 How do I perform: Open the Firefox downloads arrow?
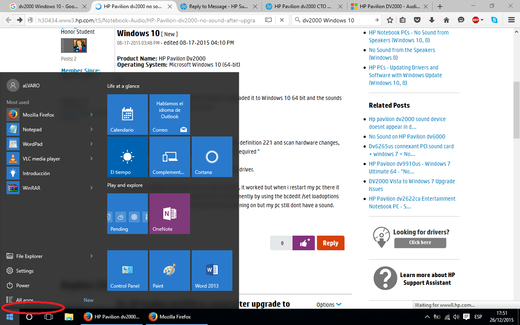pyautogui.click(x=432, y=20)
